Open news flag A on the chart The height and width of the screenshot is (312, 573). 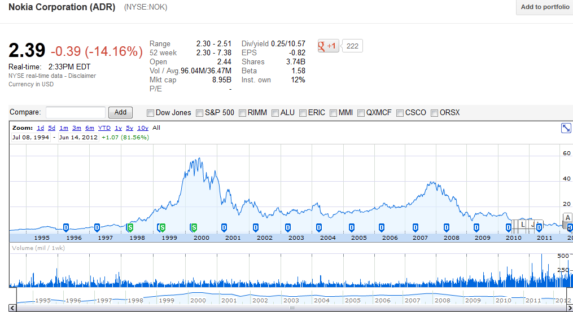(x=567, y=218)
